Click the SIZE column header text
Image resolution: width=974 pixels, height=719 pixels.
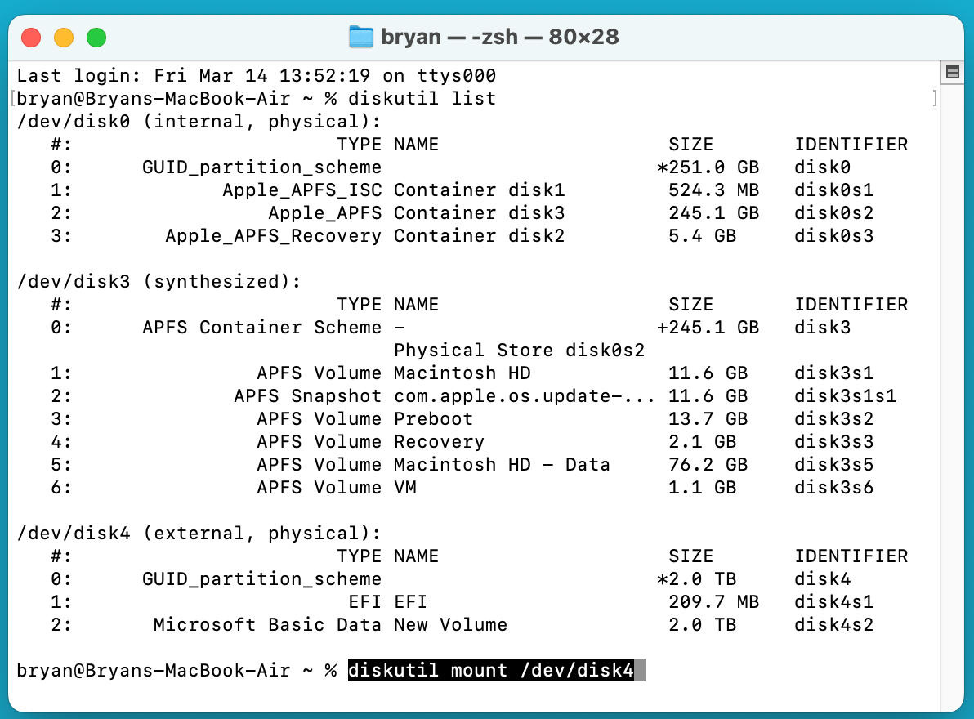click(x=691, y=144)
